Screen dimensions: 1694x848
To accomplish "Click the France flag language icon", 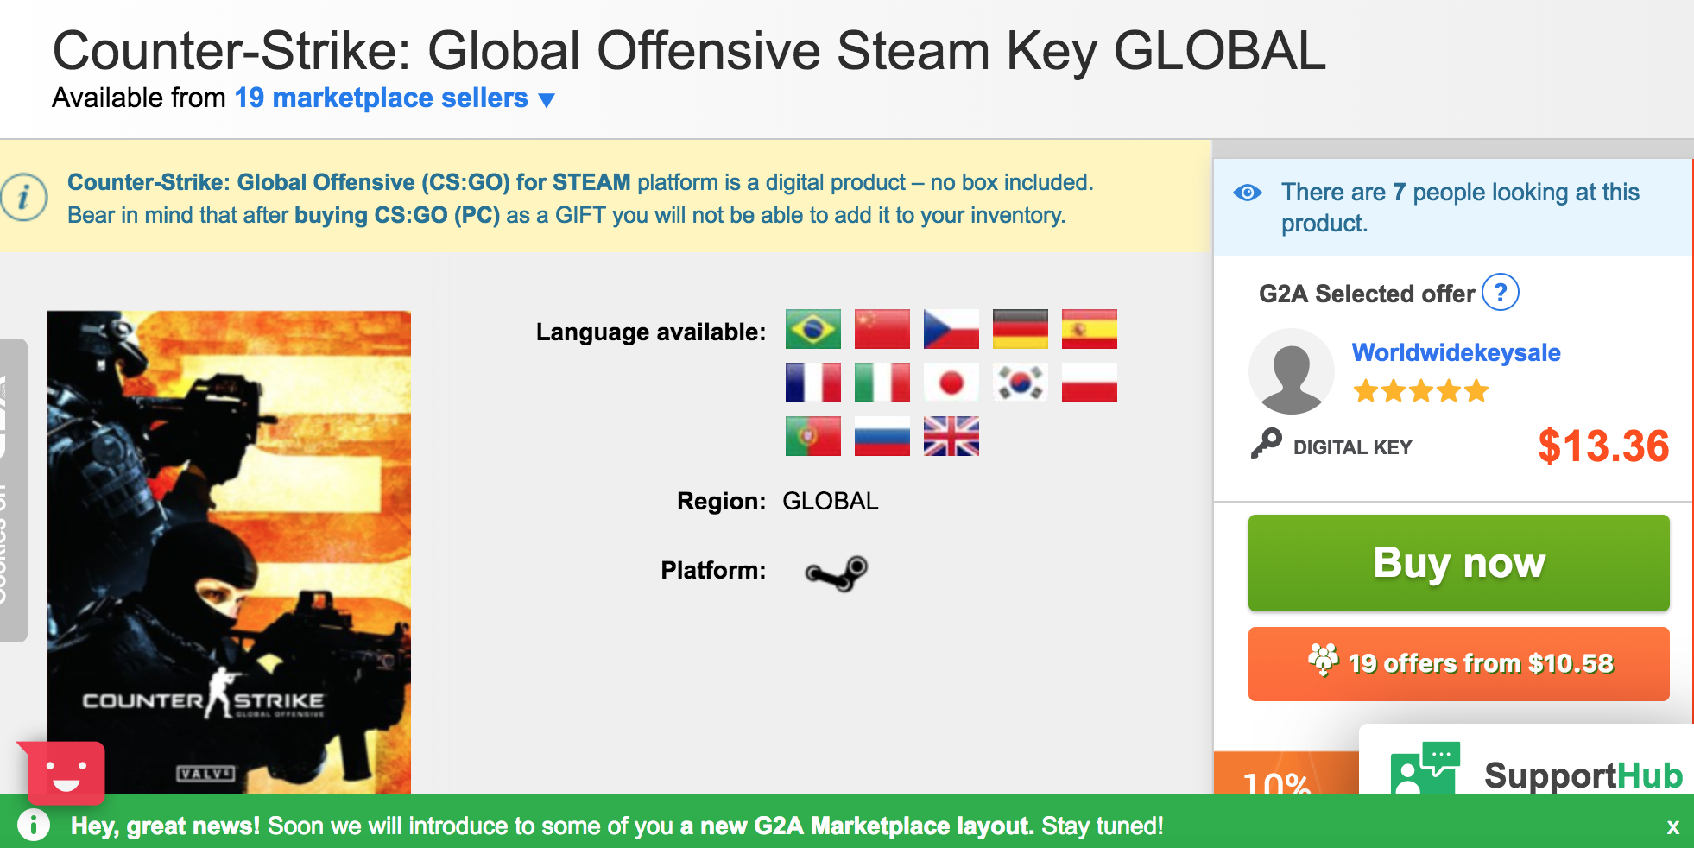I will pos(812,383).
